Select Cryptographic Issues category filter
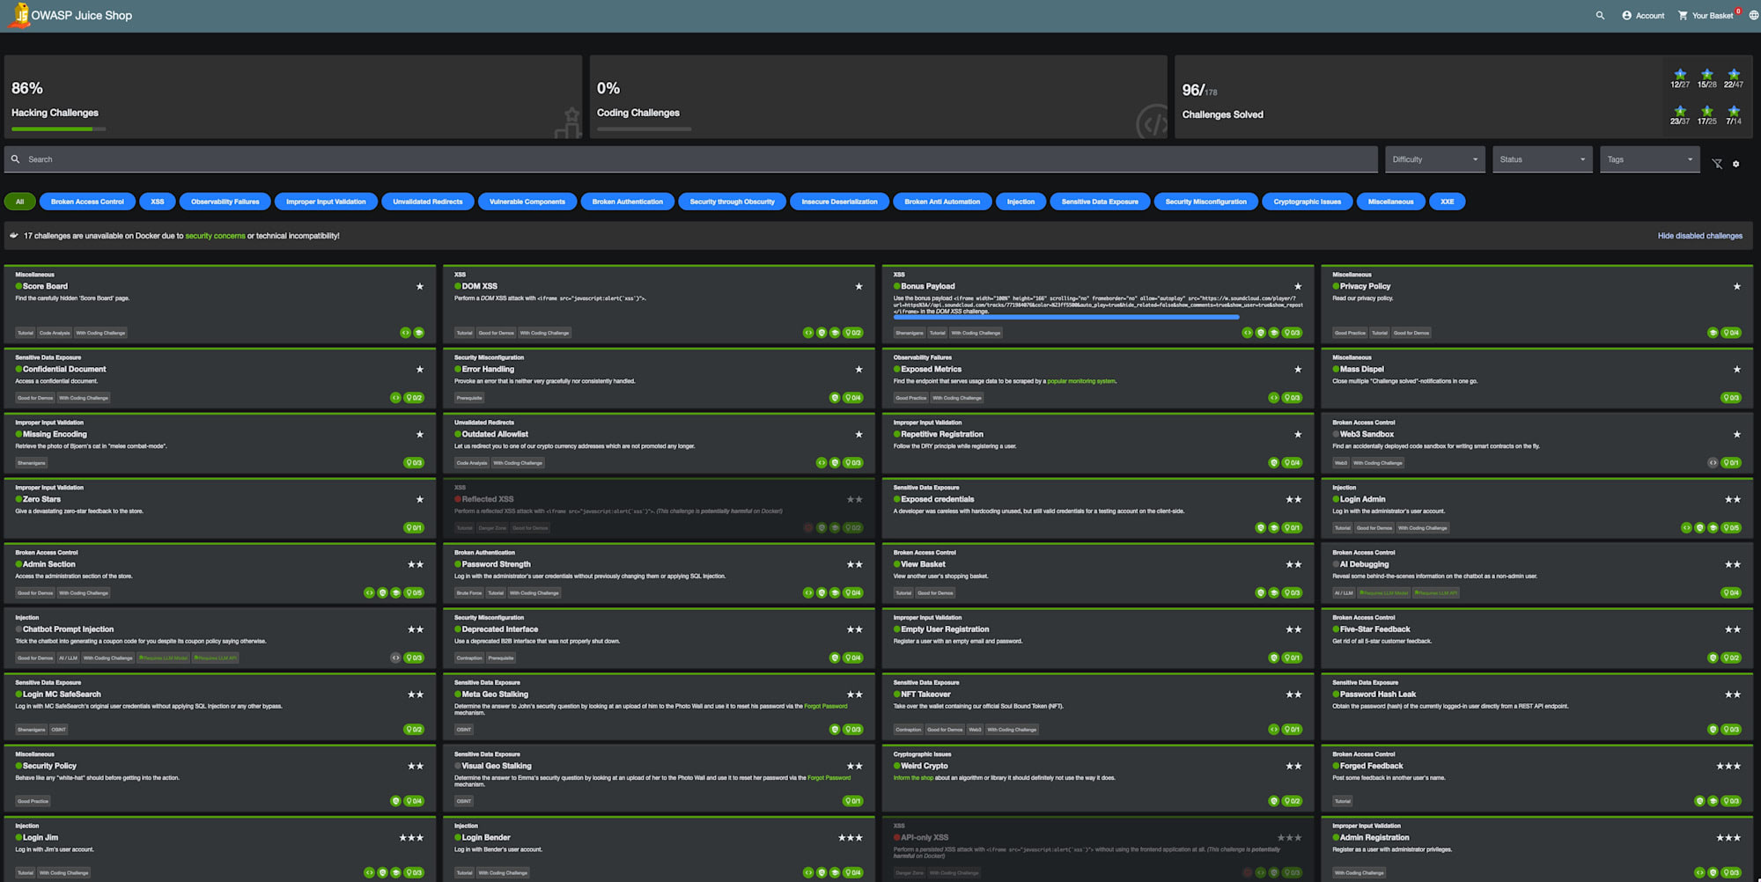 [1307, 202]
